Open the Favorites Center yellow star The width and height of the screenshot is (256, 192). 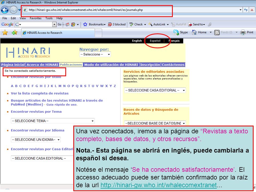pyautogui.click(x=5, y=33)
